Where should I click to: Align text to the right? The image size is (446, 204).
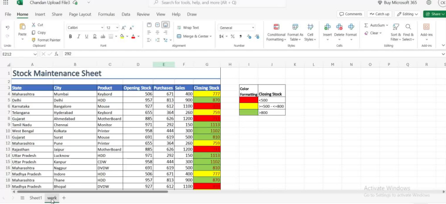coord(165,33)
